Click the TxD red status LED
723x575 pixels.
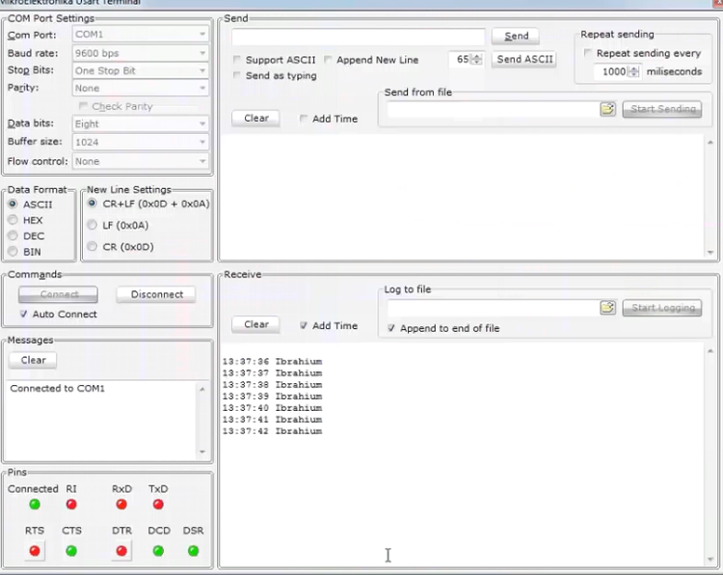point(158,505)
